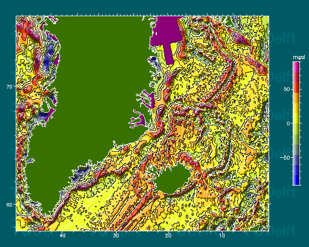Click the 30 longitude axis label
The image size is (309, 247).
tap(116, 235)
